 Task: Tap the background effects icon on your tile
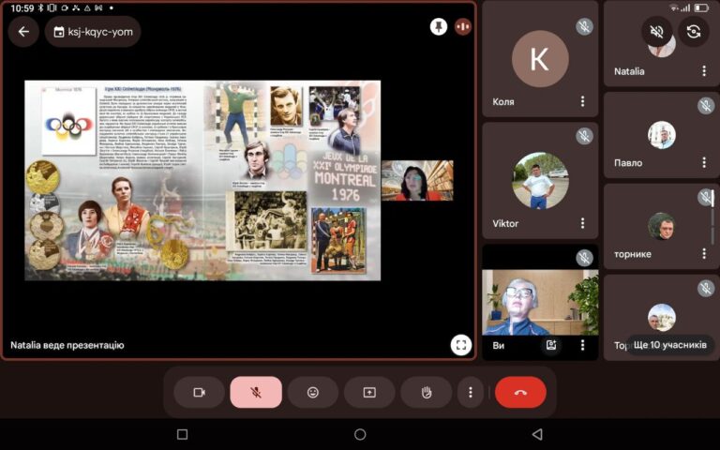click(551, 345)
